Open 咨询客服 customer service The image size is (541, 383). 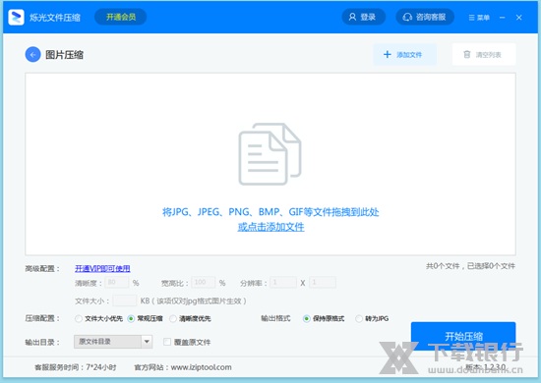(425, 17)
